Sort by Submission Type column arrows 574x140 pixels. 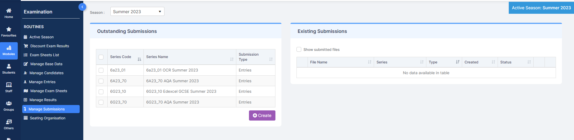click(271, 59)
